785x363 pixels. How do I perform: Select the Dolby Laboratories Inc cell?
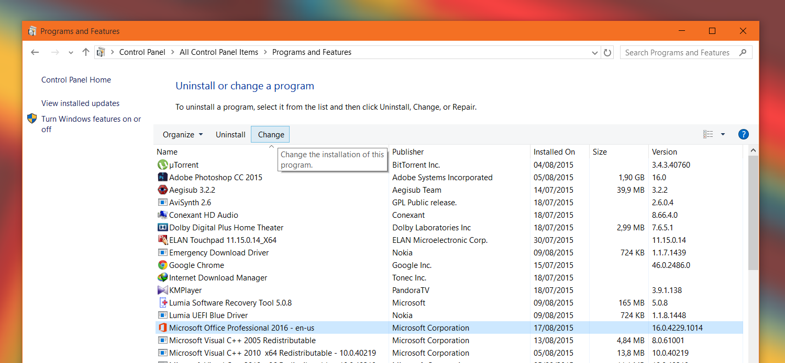coord(432,228)
